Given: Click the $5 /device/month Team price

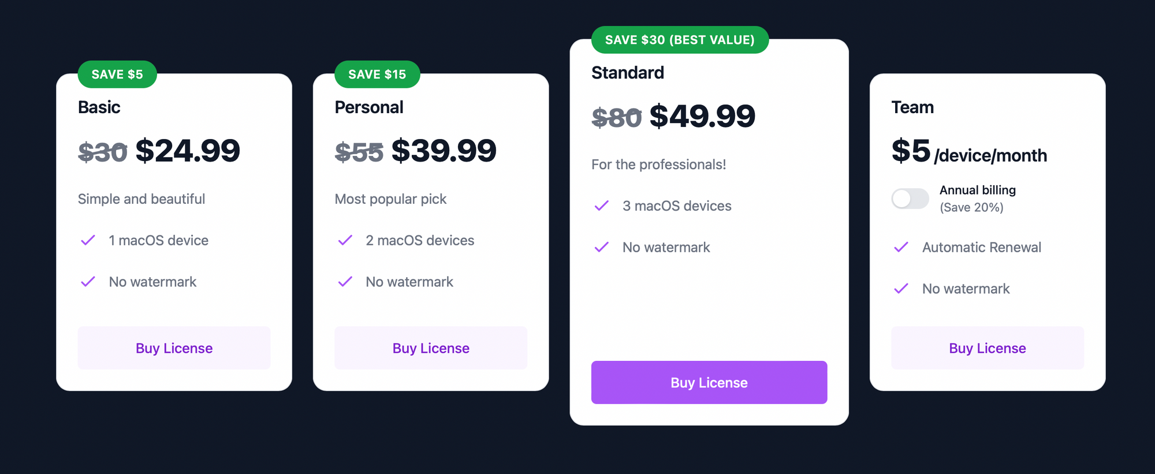Looking at the screenshot, I should click(969, 151).
